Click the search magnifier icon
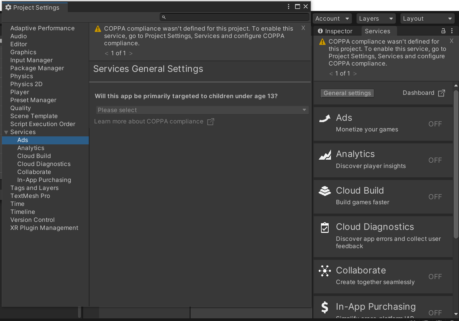Screen dimensions: 459x321 (164, 17)
